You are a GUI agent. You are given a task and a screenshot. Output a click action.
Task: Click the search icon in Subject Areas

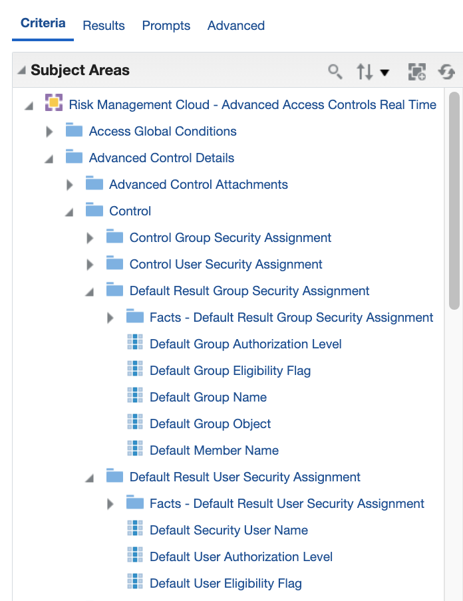click(x=335, y=72)
